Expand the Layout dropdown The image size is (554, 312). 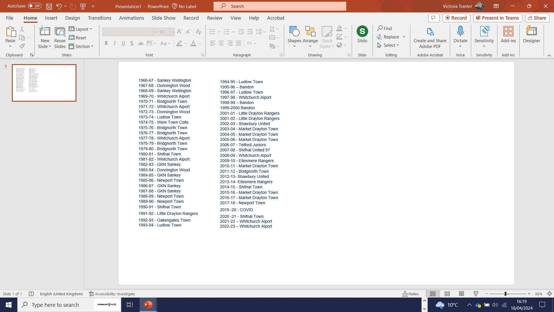pyautogui.click(x=81, y=29)
